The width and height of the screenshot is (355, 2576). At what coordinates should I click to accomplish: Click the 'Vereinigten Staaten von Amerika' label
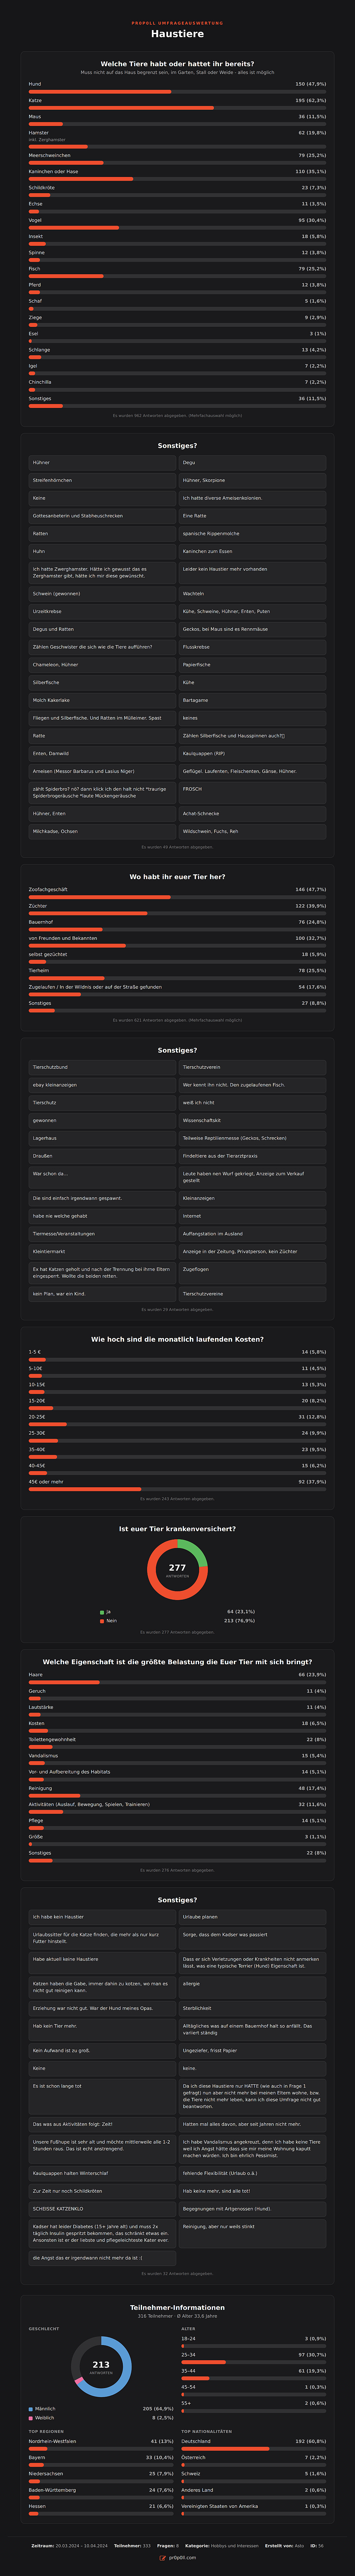(220, 2506)
